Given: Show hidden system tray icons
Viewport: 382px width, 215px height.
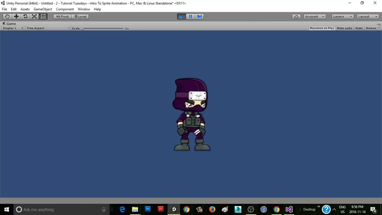Looking at the screenshot, I should (x=334, y=209).
